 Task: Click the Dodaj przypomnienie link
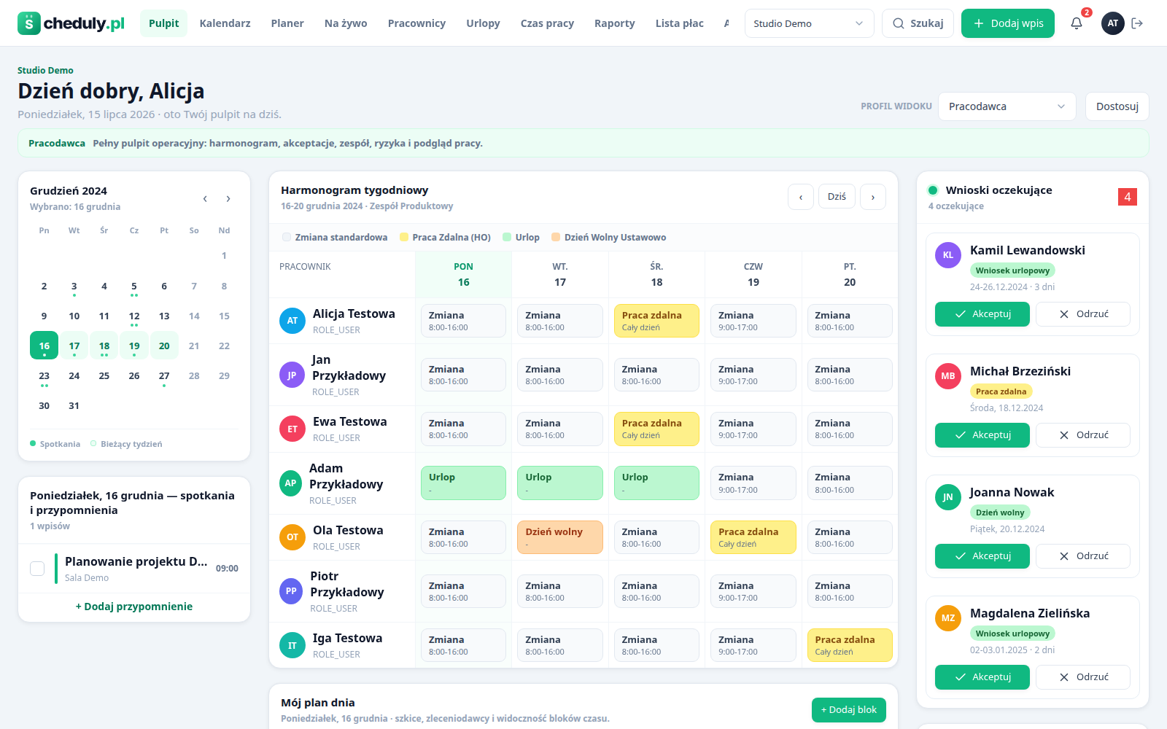pyautogui.click(x=134, y=607)
